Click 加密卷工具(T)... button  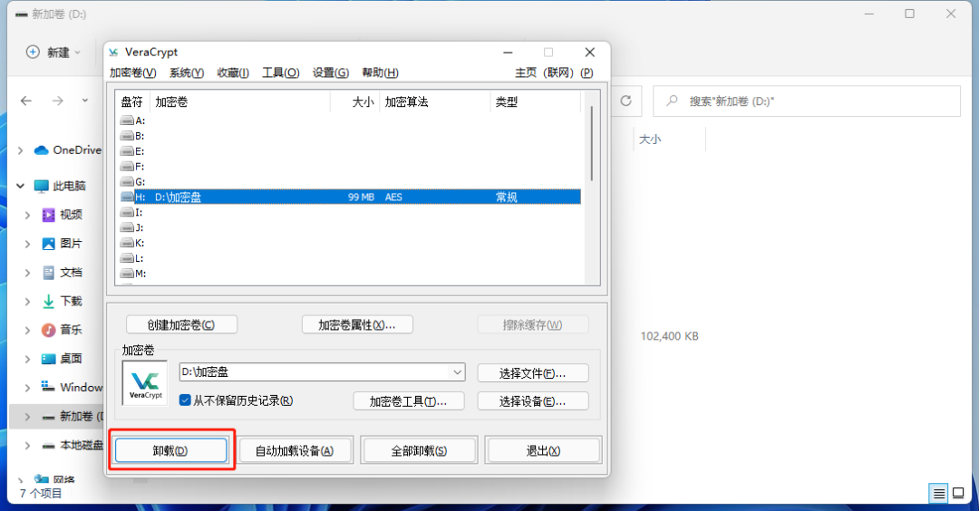(408, 401)
